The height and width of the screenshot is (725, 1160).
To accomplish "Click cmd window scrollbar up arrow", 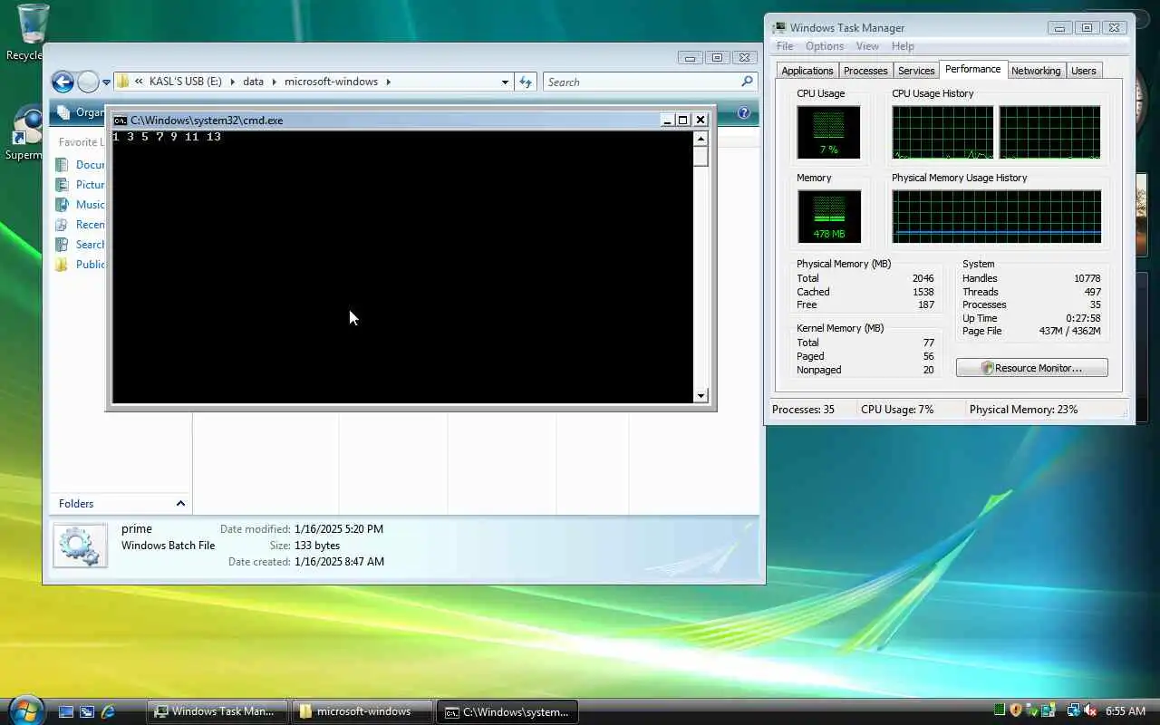I will point(701,139).
